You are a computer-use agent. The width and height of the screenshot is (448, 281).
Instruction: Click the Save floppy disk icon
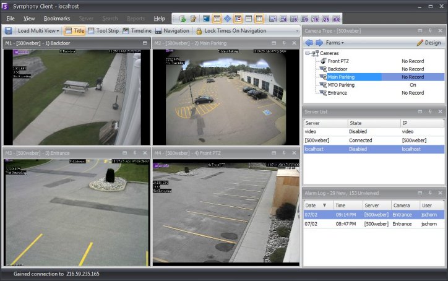click(9, 30)
